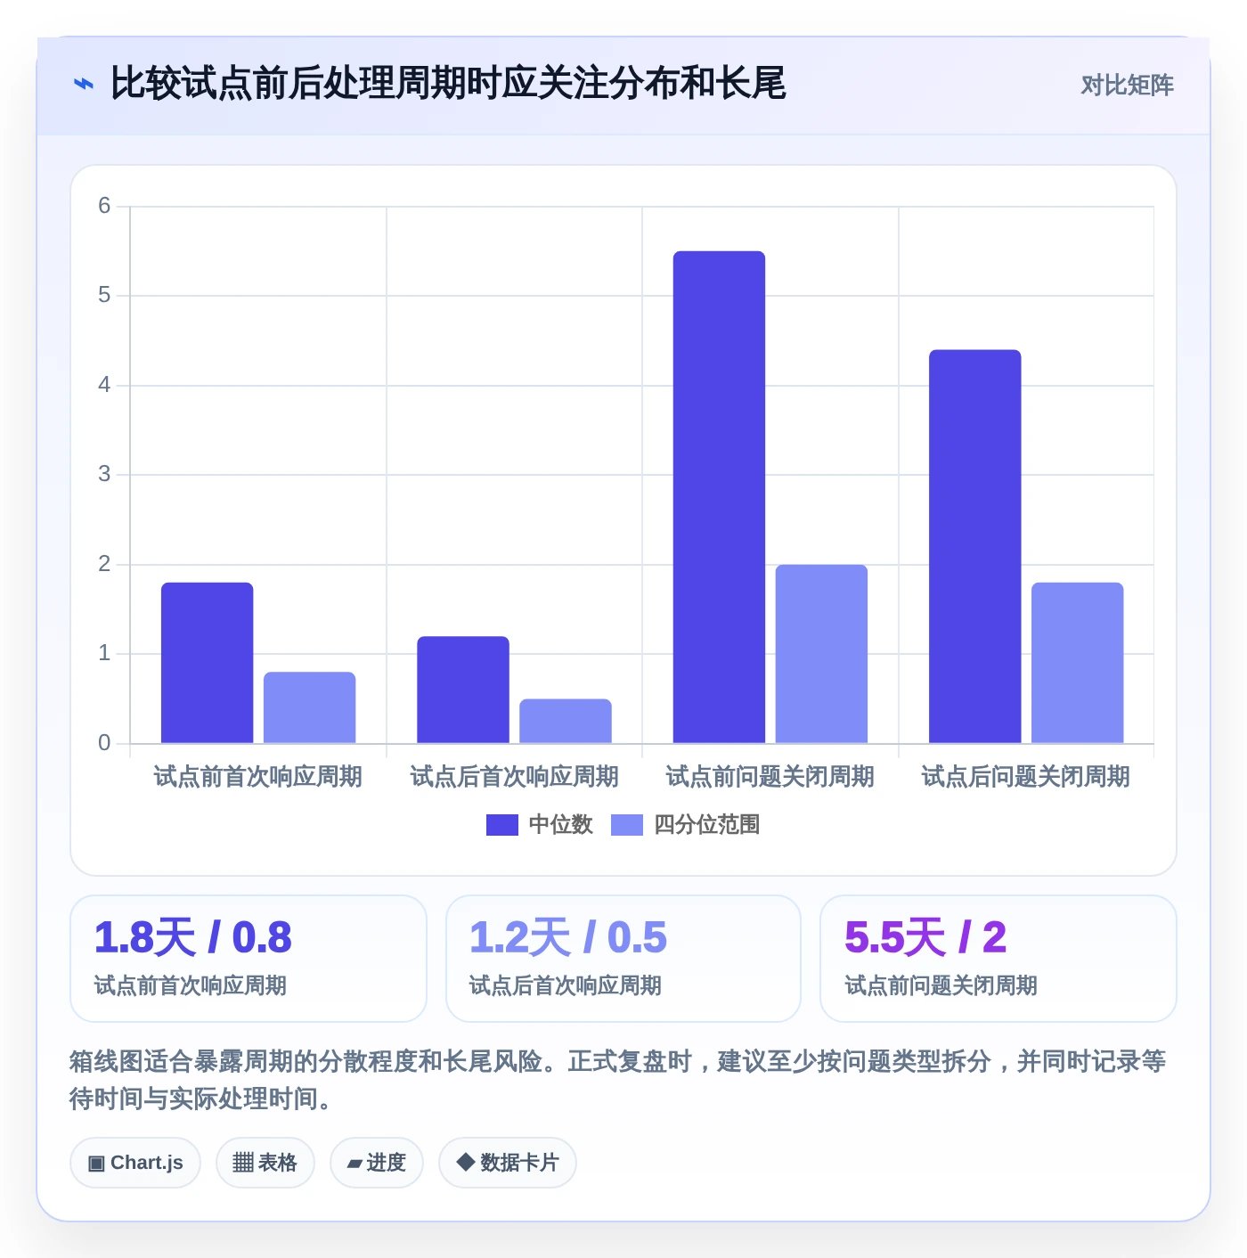Open the 5.5天 / 2 stat card
The width and height of the screenshot is (1247, 1258).
[x=998, y=959]
